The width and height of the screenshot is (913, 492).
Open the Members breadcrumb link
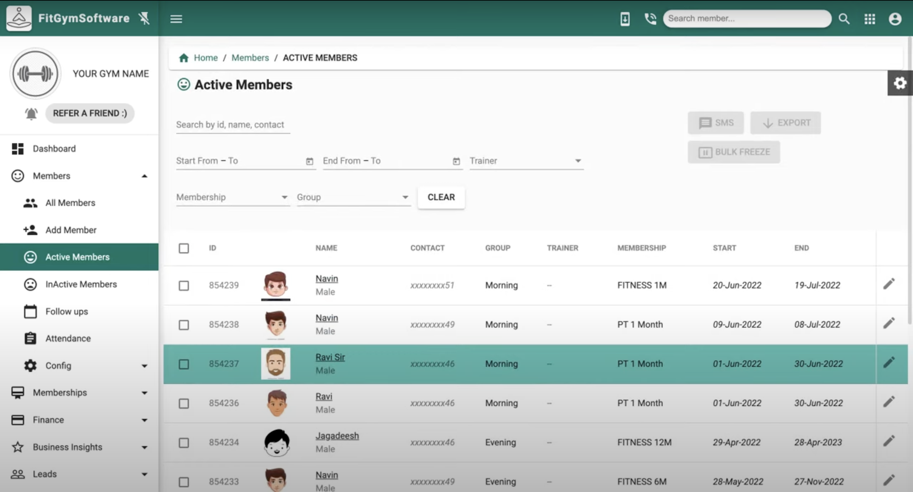point(250,58)
